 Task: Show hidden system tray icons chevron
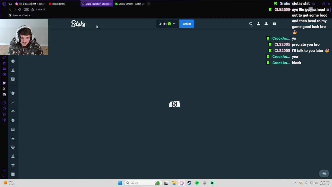(x=295, y=183)
